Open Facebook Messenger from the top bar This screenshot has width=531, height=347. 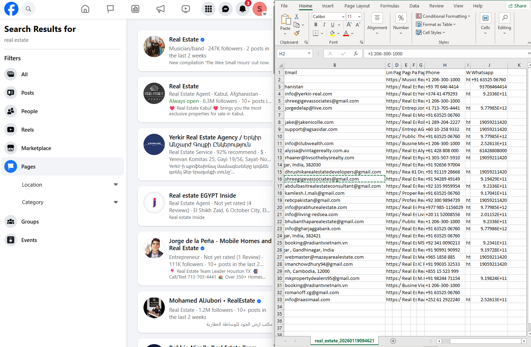coord(226,9)
